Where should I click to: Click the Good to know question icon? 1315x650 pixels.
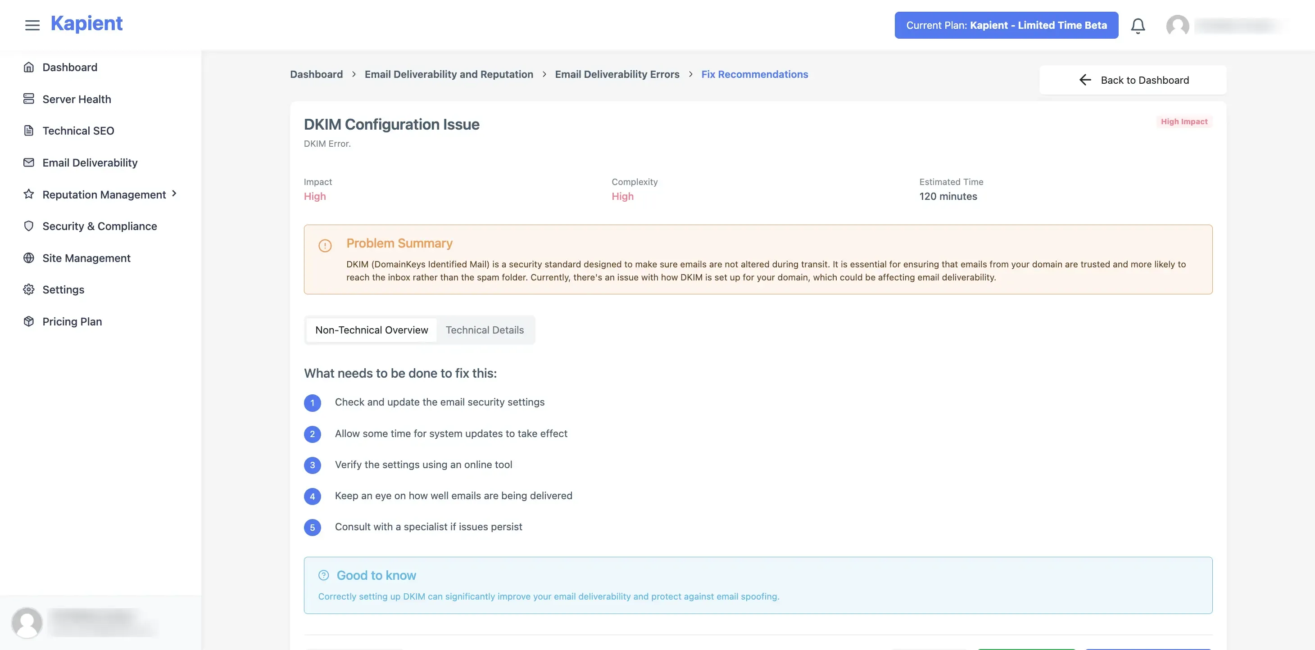(x=324, y=576)
